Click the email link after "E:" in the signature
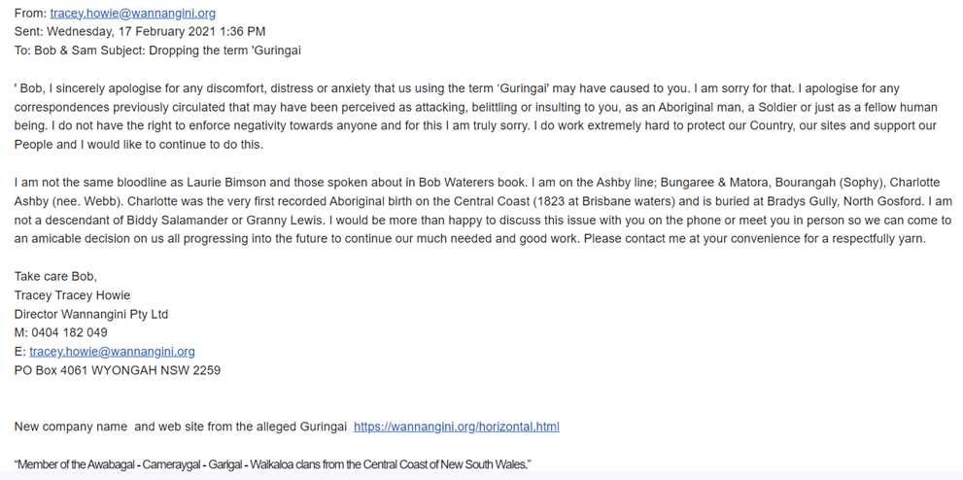This screenshot has width=963, height=480. [x=112, y=352]
